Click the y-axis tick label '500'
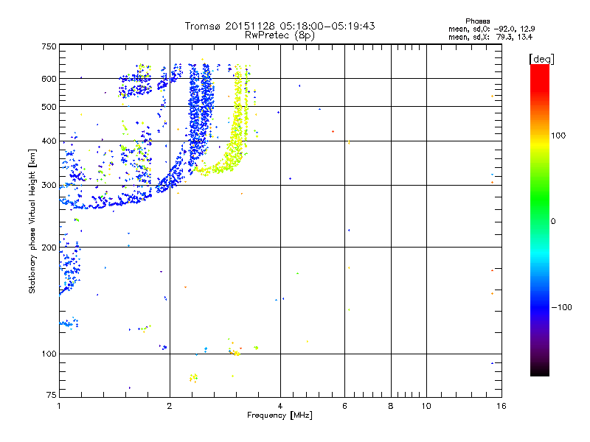590x442 pixels. pos(49,107)
